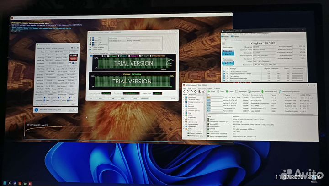329x186 pixels.
Task: Toggle CPU Core #1 graph checkbox
Action: click(x=108, y=56)
